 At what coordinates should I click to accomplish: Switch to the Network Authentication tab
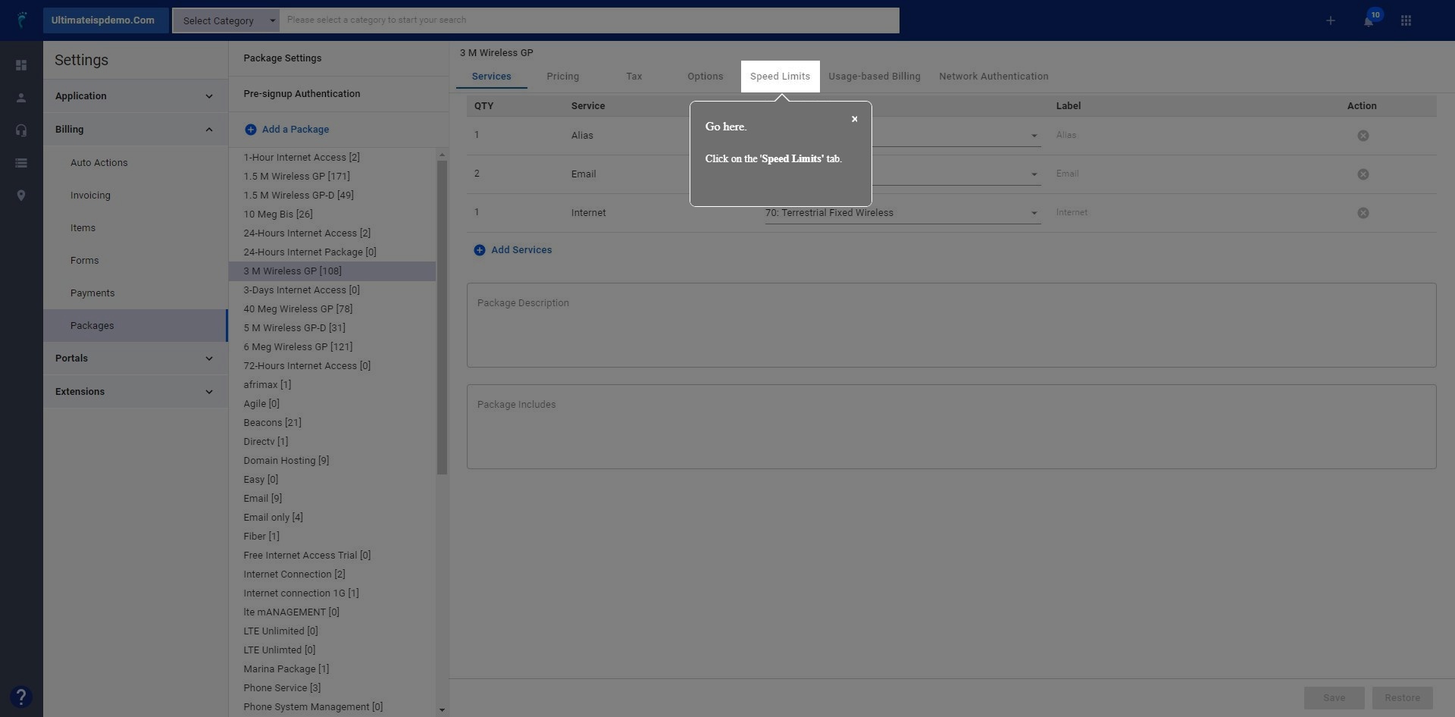[x=993, y=77]
